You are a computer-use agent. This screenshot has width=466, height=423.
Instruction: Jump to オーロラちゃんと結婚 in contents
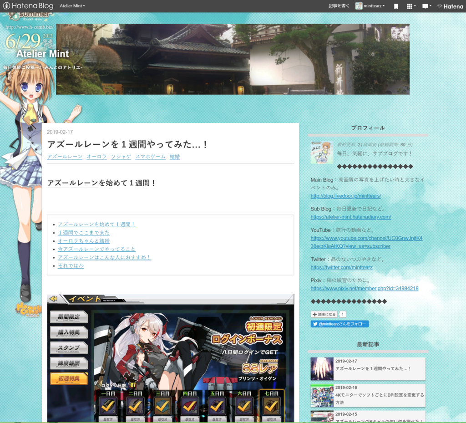pyautogui.click(x=84, y=241)
